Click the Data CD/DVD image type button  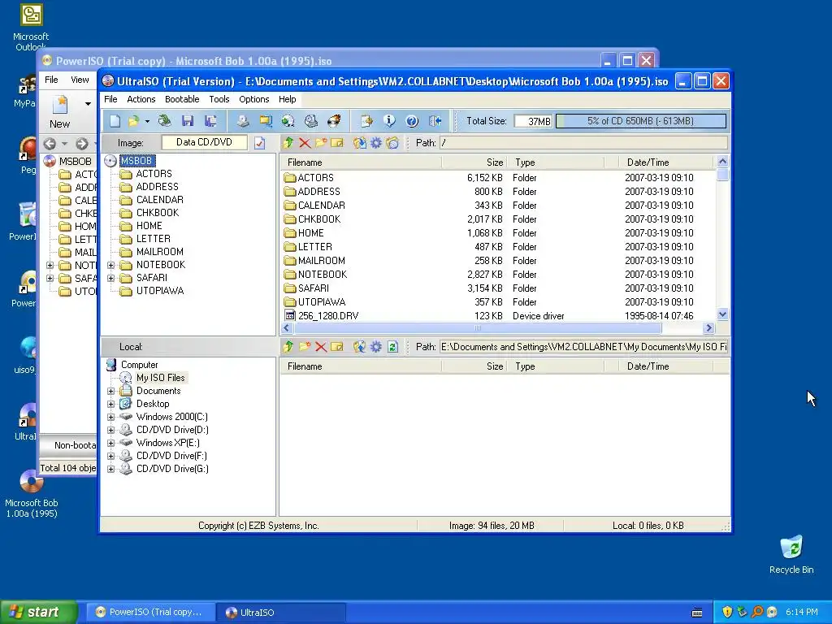click(204, 142)
